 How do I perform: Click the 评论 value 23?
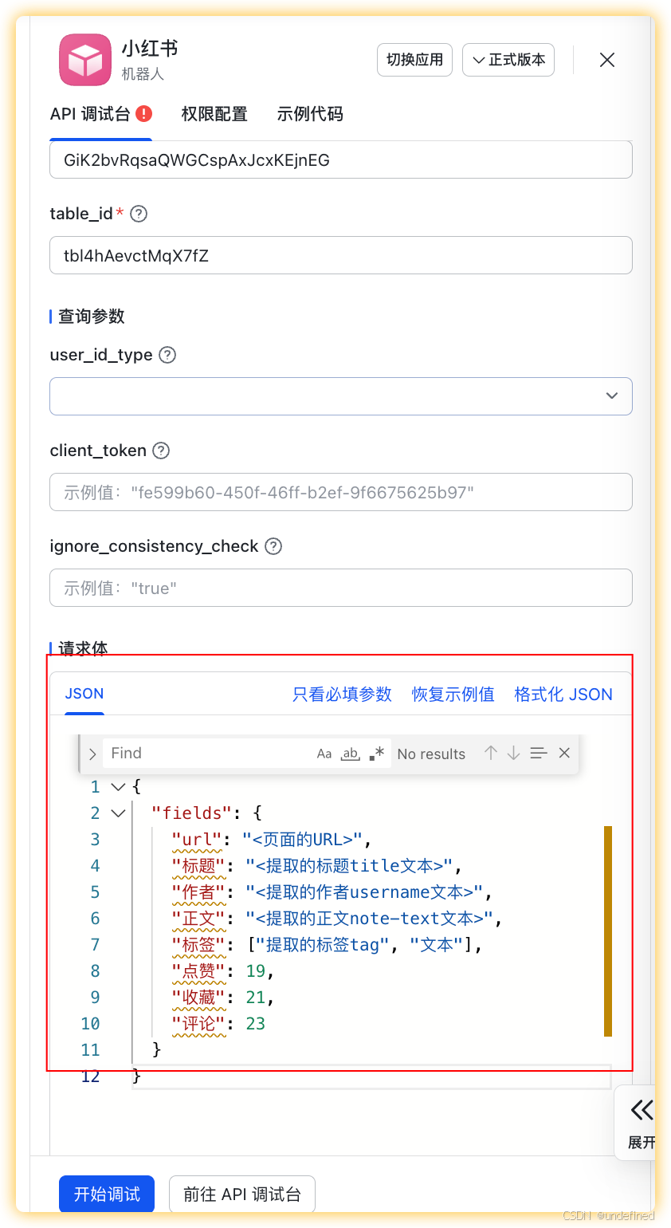(255, 1024)
